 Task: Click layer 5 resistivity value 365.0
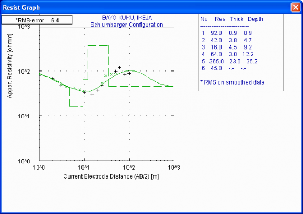pos(216,61)
